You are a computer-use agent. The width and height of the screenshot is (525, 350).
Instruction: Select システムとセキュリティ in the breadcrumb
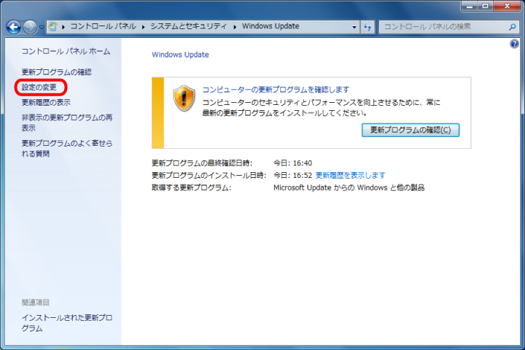click(189, 26)
